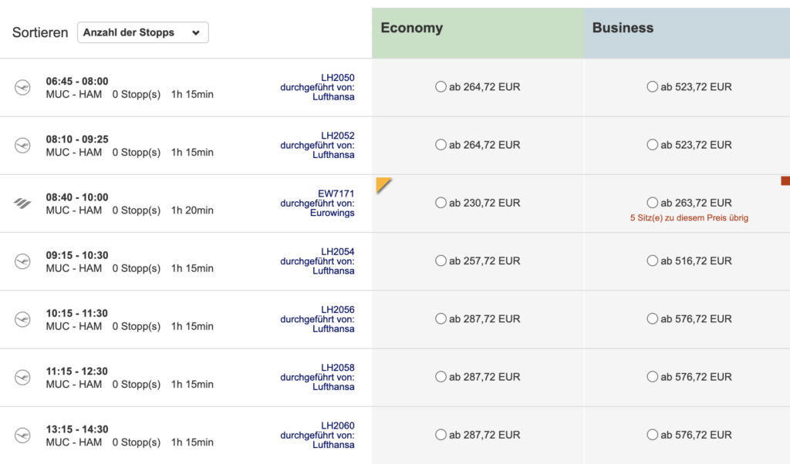Click Lufthansa crane icon for 06:45 flight
Image resolution: width=790 pixels, height=464 pixels.
coord(22,87)
